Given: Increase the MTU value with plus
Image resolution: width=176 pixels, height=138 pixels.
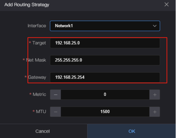Looking at the screenshot, I should pyautogui.click(x=155, y=112).
